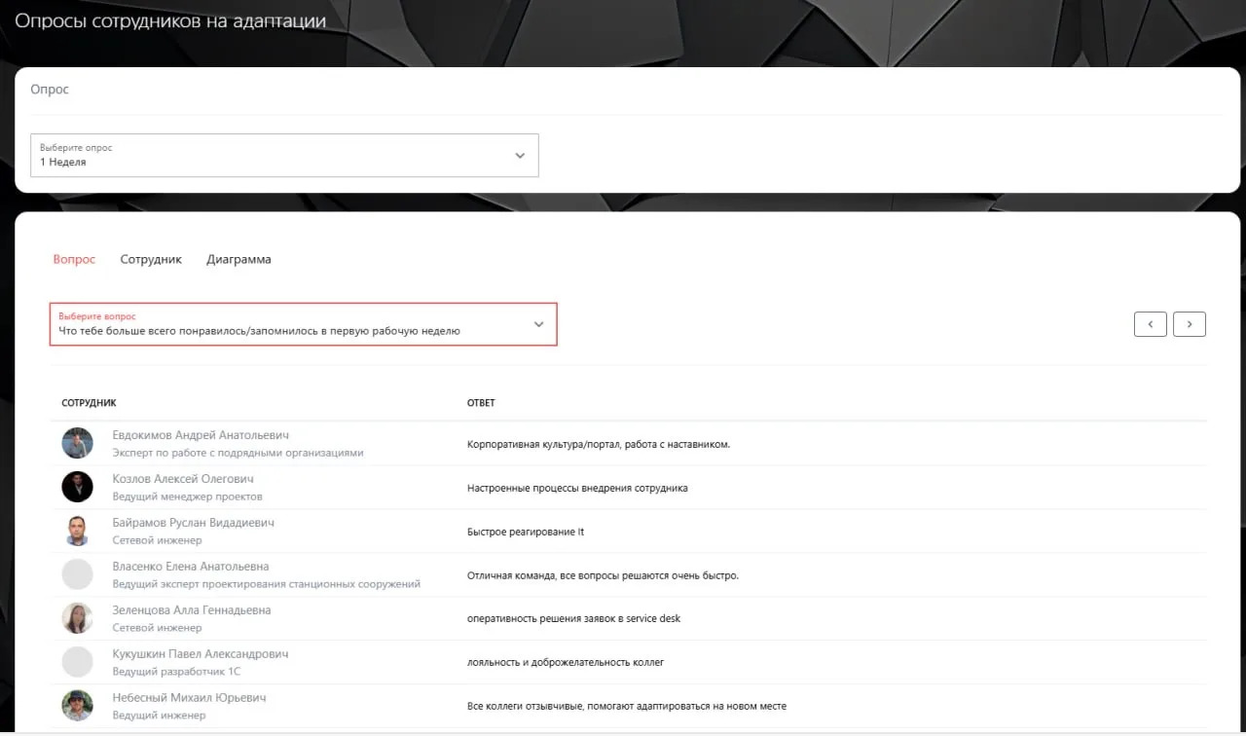Open the question selector dropdown

click(304, 324)
